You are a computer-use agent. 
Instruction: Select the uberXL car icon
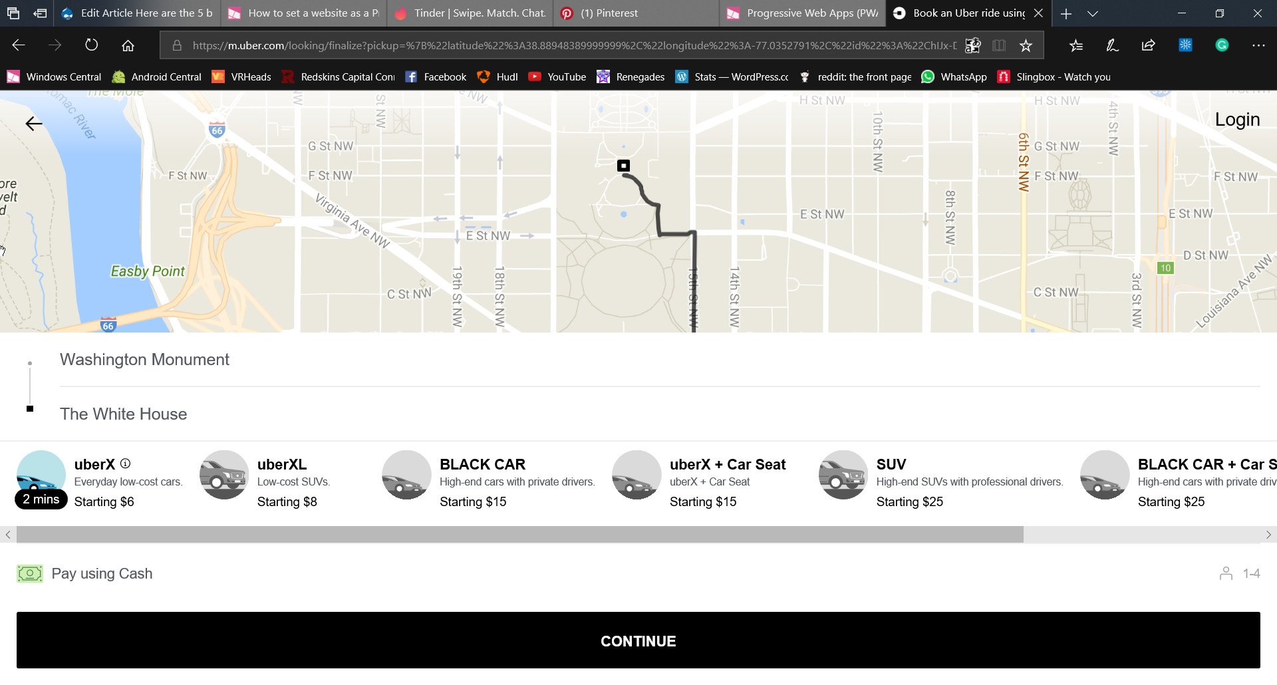[224, 475]
